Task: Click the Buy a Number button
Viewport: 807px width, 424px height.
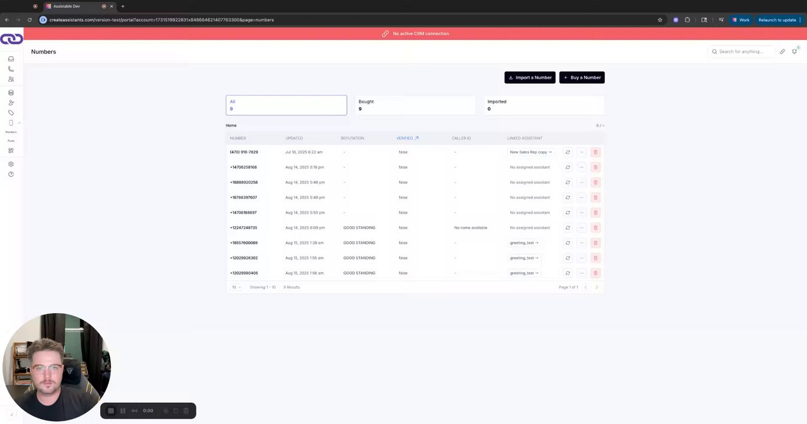Action: pos(582,77)
